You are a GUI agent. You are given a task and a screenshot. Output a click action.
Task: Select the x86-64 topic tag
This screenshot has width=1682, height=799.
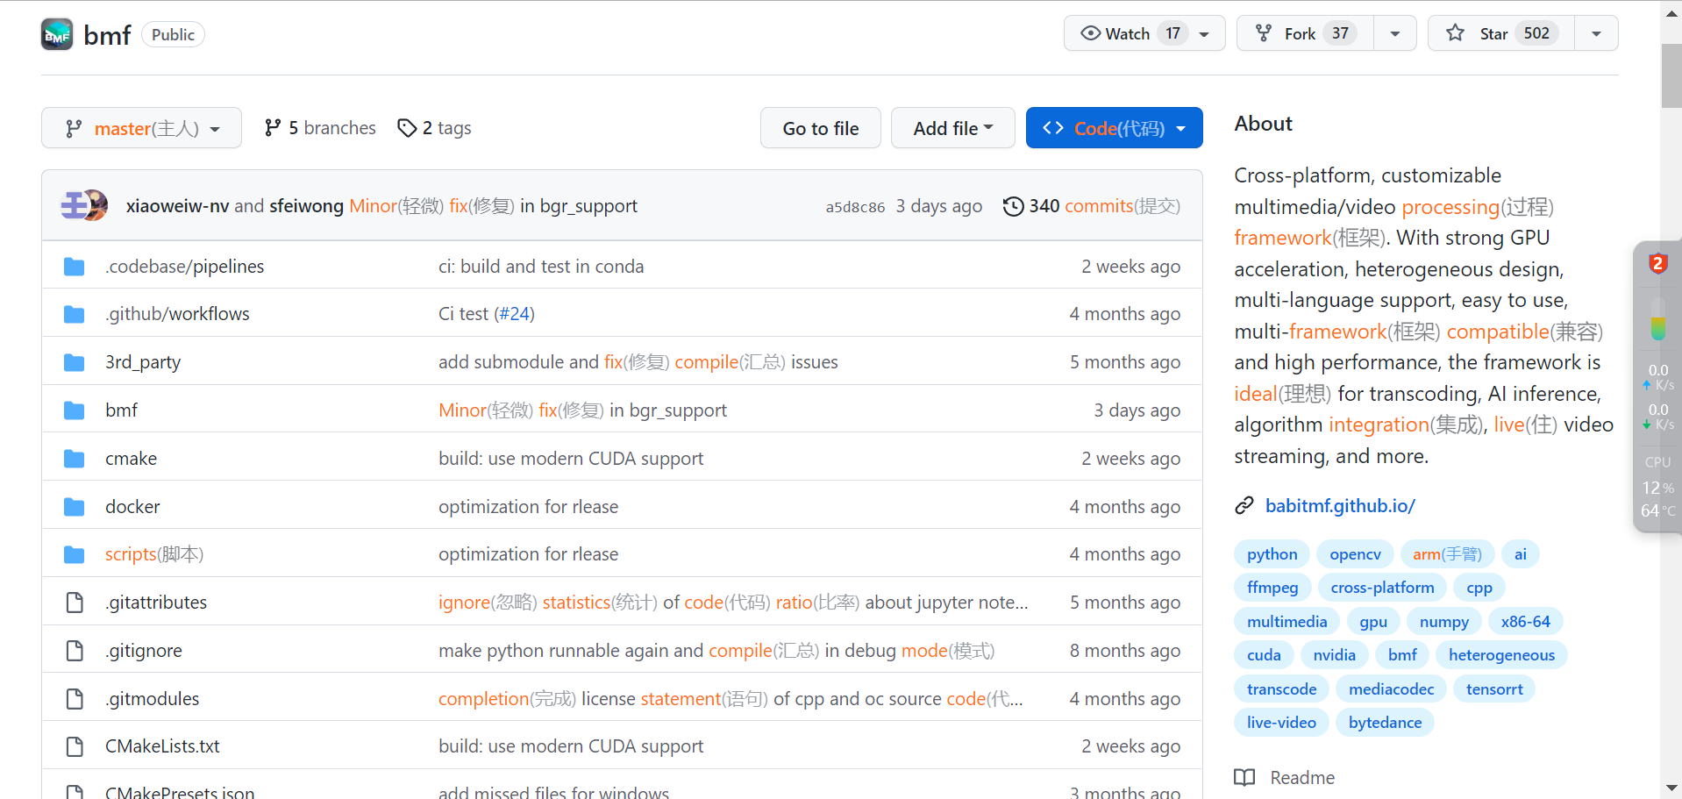tap(1526, 622)
